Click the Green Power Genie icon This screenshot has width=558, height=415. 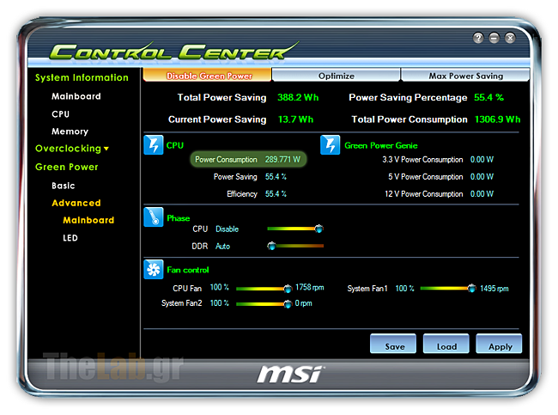[330, 145]
